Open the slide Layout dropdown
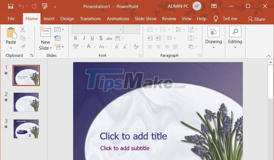The height and width of the screenshot is (160, 274). 59,29
